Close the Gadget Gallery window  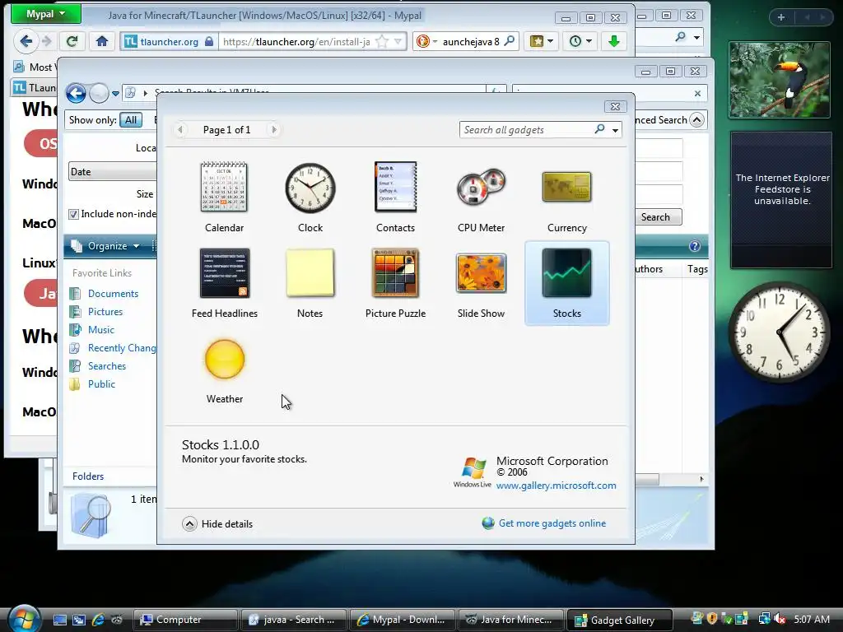point(615,106)
